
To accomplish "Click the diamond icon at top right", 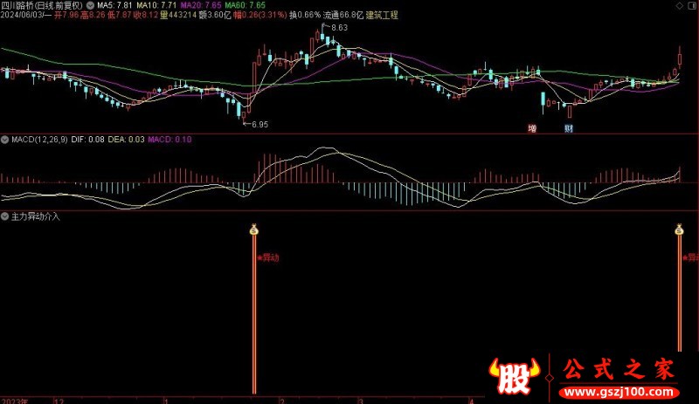I will click(679, 5).
